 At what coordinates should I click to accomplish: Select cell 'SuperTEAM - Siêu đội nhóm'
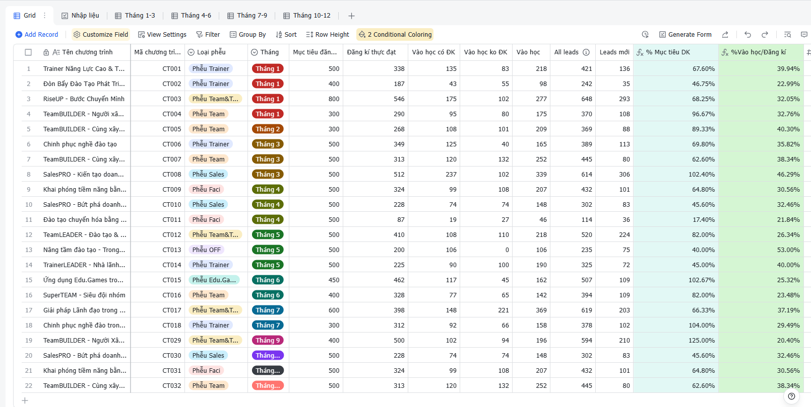click(x=84, y=295)
